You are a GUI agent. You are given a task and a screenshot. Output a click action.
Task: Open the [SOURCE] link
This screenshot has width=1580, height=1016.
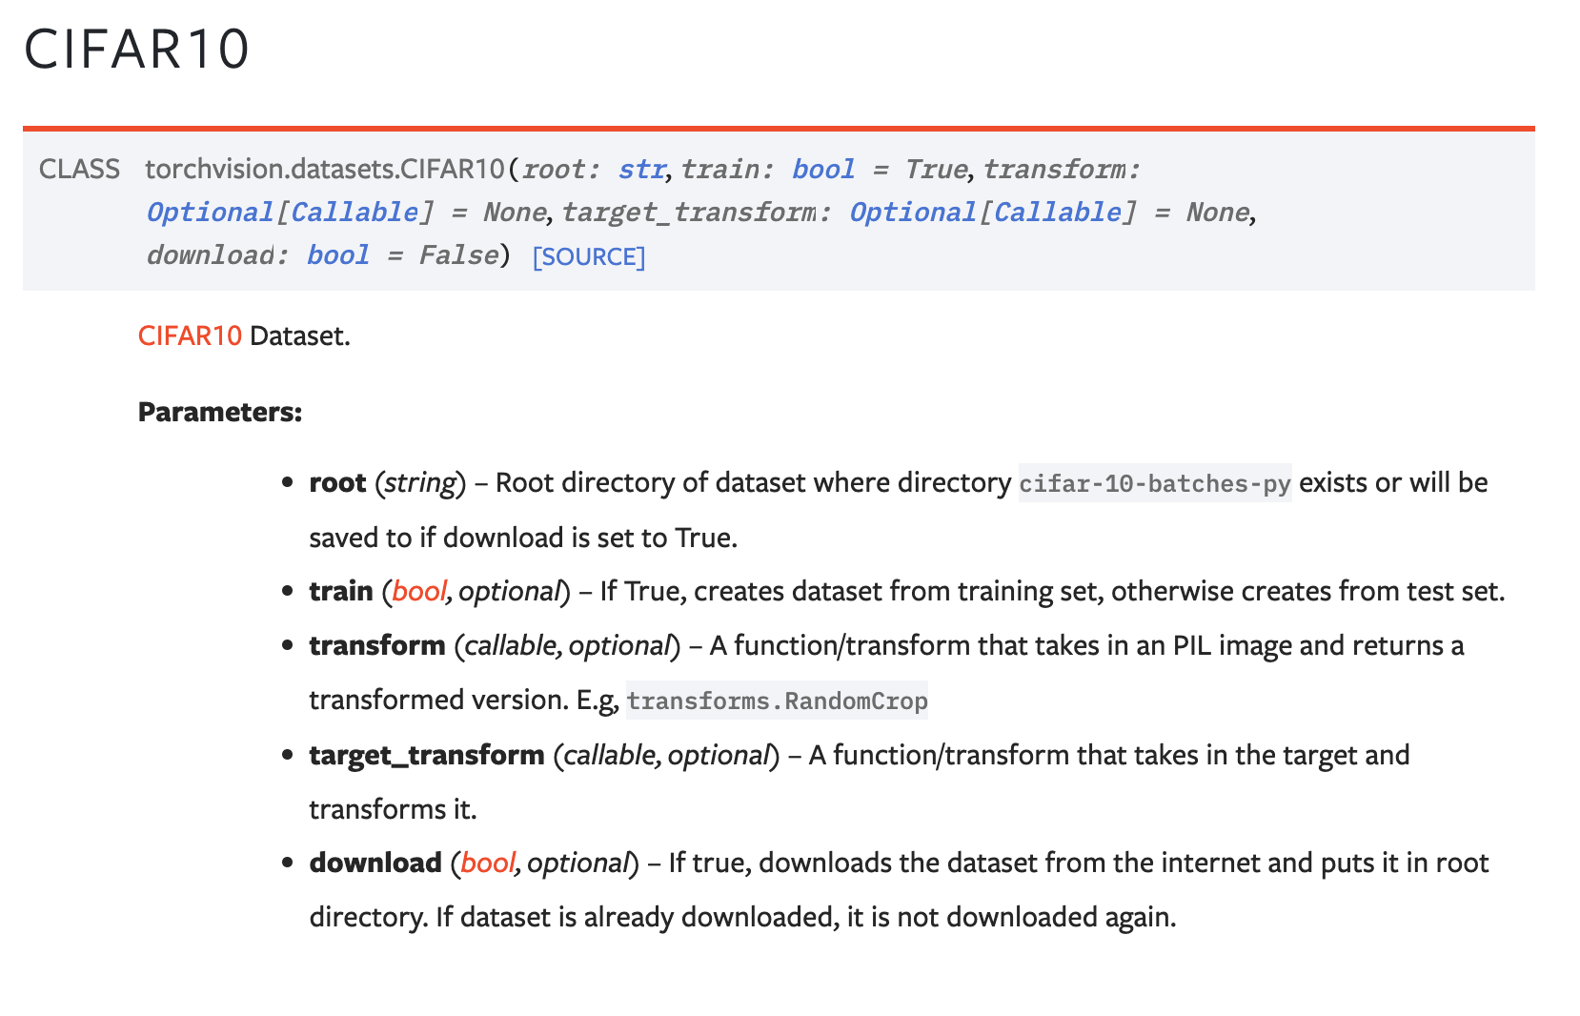click(x=588, y=256)
